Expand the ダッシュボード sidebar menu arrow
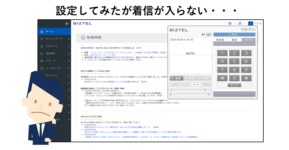 click(69, 39)
